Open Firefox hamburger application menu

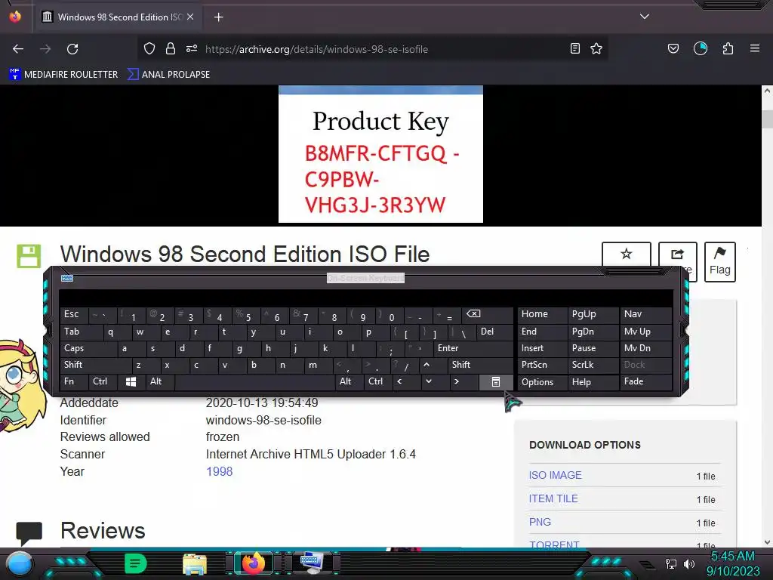click(755, 48)
